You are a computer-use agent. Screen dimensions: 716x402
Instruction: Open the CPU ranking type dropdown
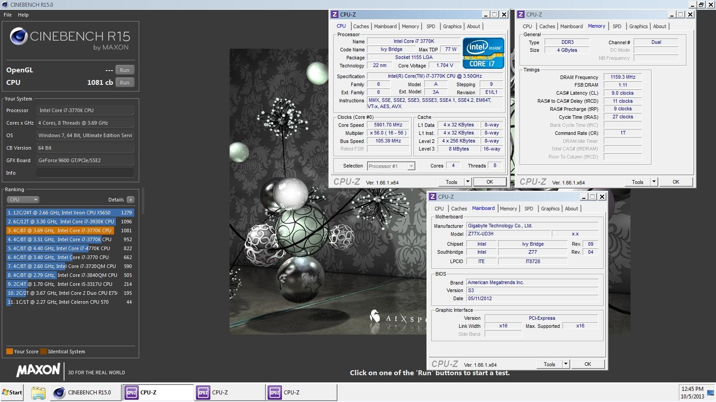(x=23, y=200)
